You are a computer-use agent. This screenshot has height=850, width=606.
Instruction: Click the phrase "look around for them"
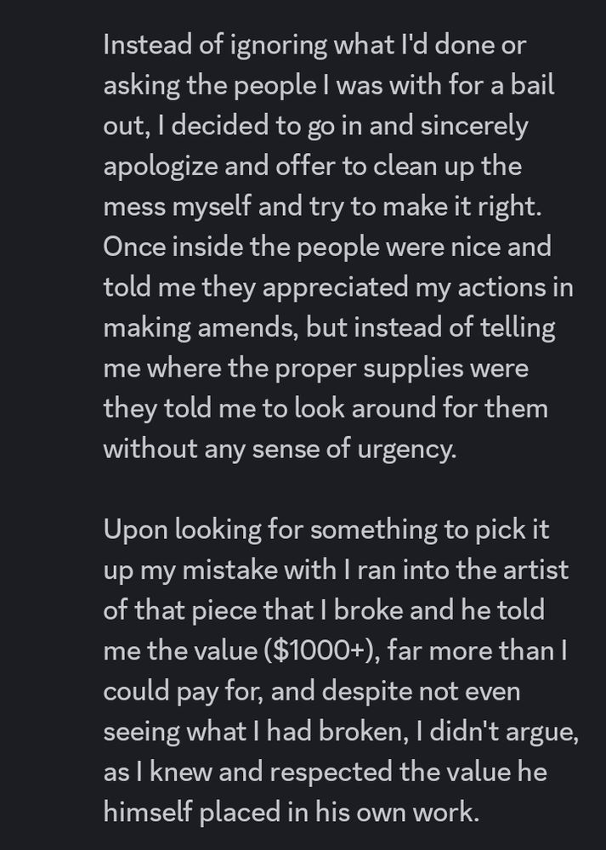click(x=422, y=408)
